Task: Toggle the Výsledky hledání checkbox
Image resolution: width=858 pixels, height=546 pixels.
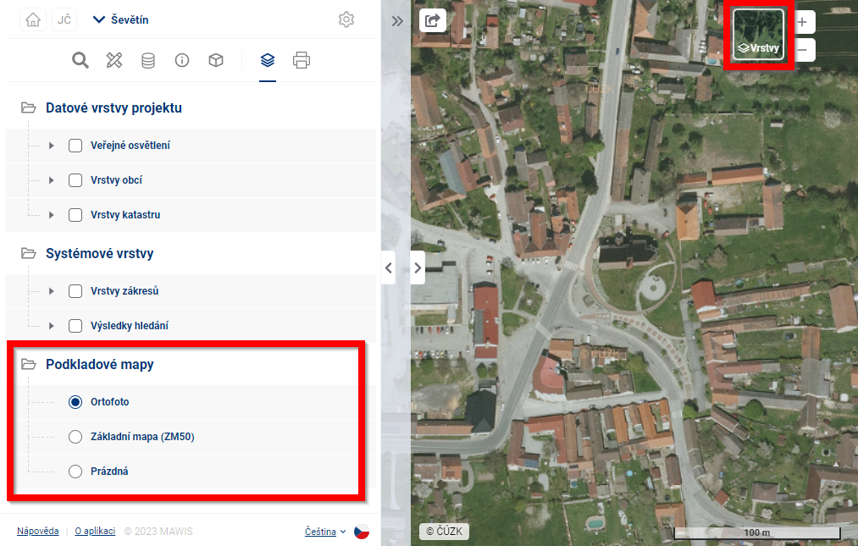Action: (75, 326)
